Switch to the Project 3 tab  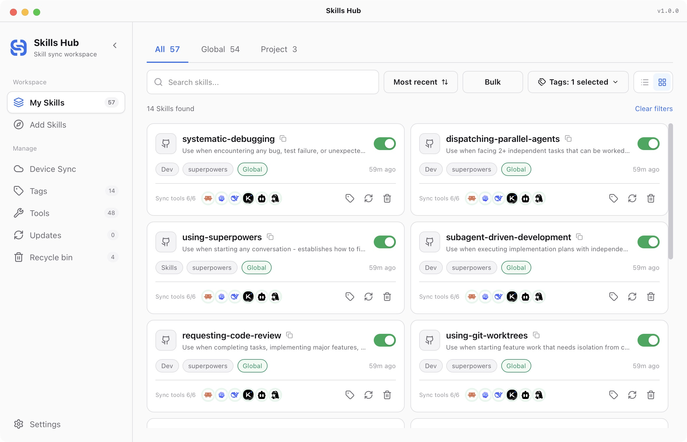pyautogui.click(x=279, y=49)
